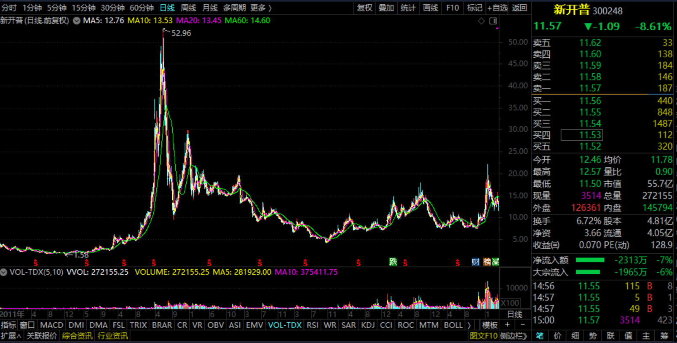Click the green 减 badge on the chart
Screen dimensions: 677x343
tap(495, 262)
